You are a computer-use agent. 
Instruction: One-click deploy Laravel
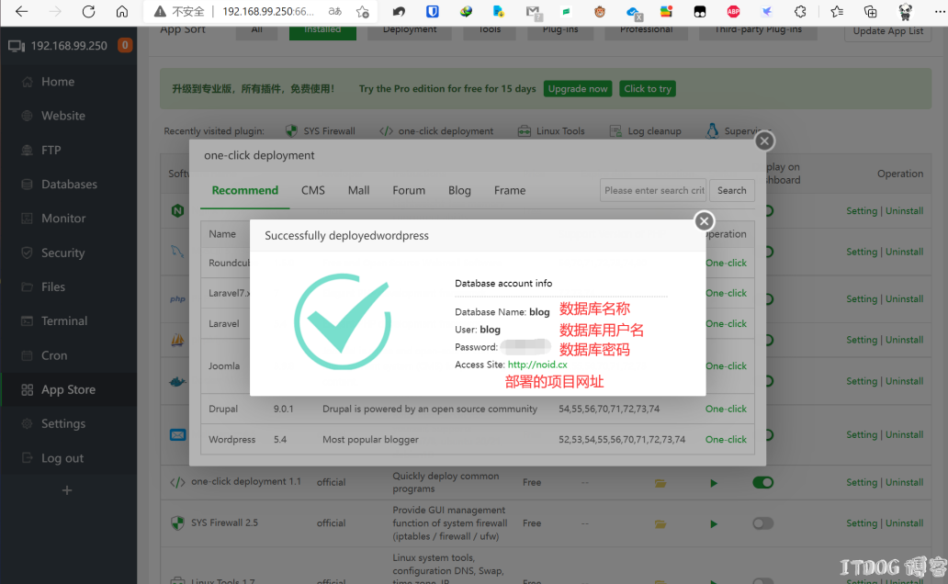click(726, 323)
